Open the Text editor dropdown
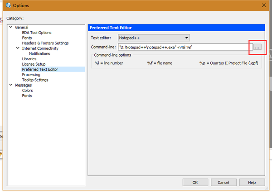The width and height of the screenshot is (272, 193). click(x=154, y=38)
